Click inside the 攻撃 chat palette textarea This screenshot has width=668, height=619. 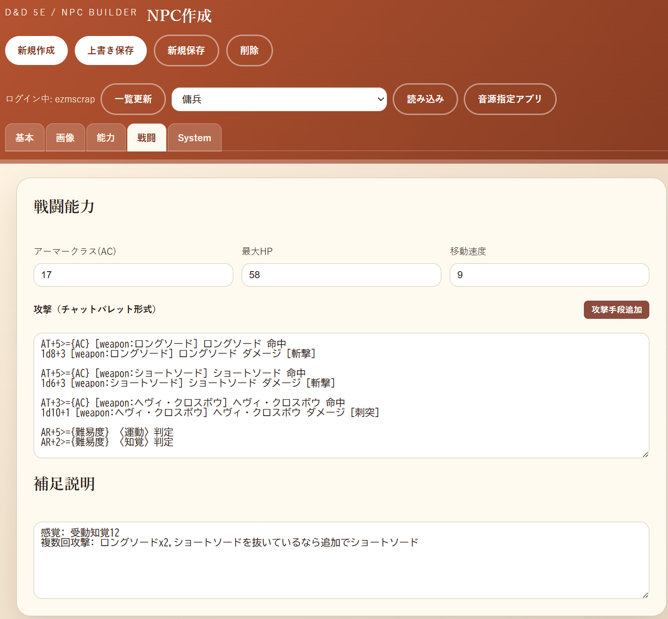341,396
